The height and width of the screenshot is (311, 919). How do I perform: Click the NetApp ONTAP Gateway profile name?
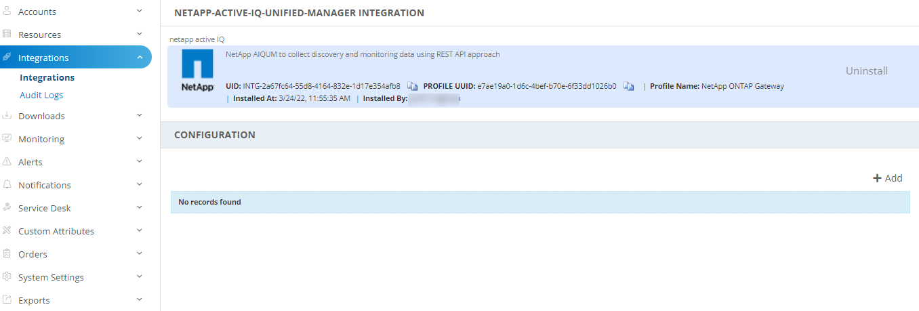[x=743, y=86]
